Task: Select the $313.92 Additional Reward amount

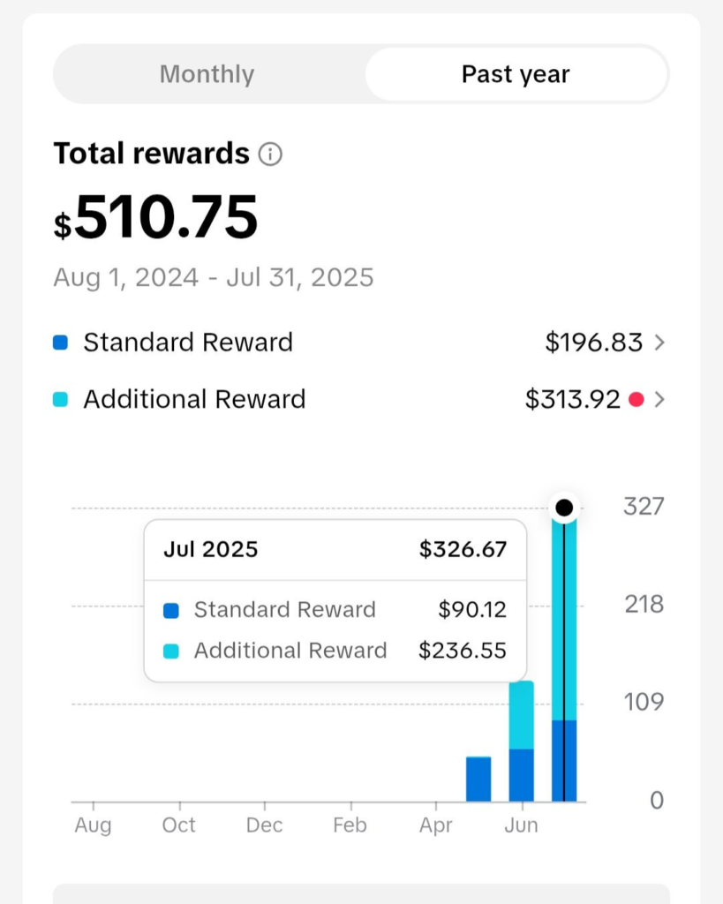Action: (572, 400)
